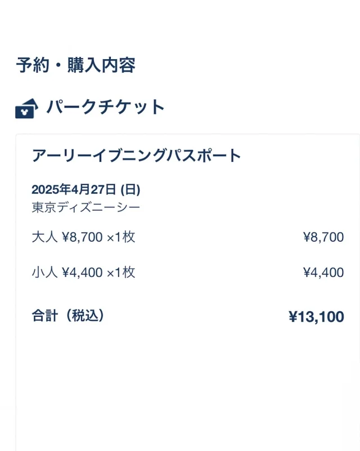
Task: Click the date 2025年4月27日
Action: [74, 189]
